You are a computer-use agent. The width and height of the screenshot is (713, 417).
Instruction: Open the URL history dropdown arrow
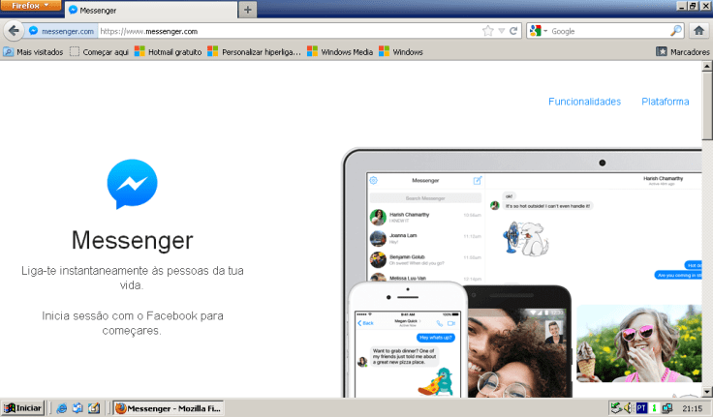click(501, 31)
